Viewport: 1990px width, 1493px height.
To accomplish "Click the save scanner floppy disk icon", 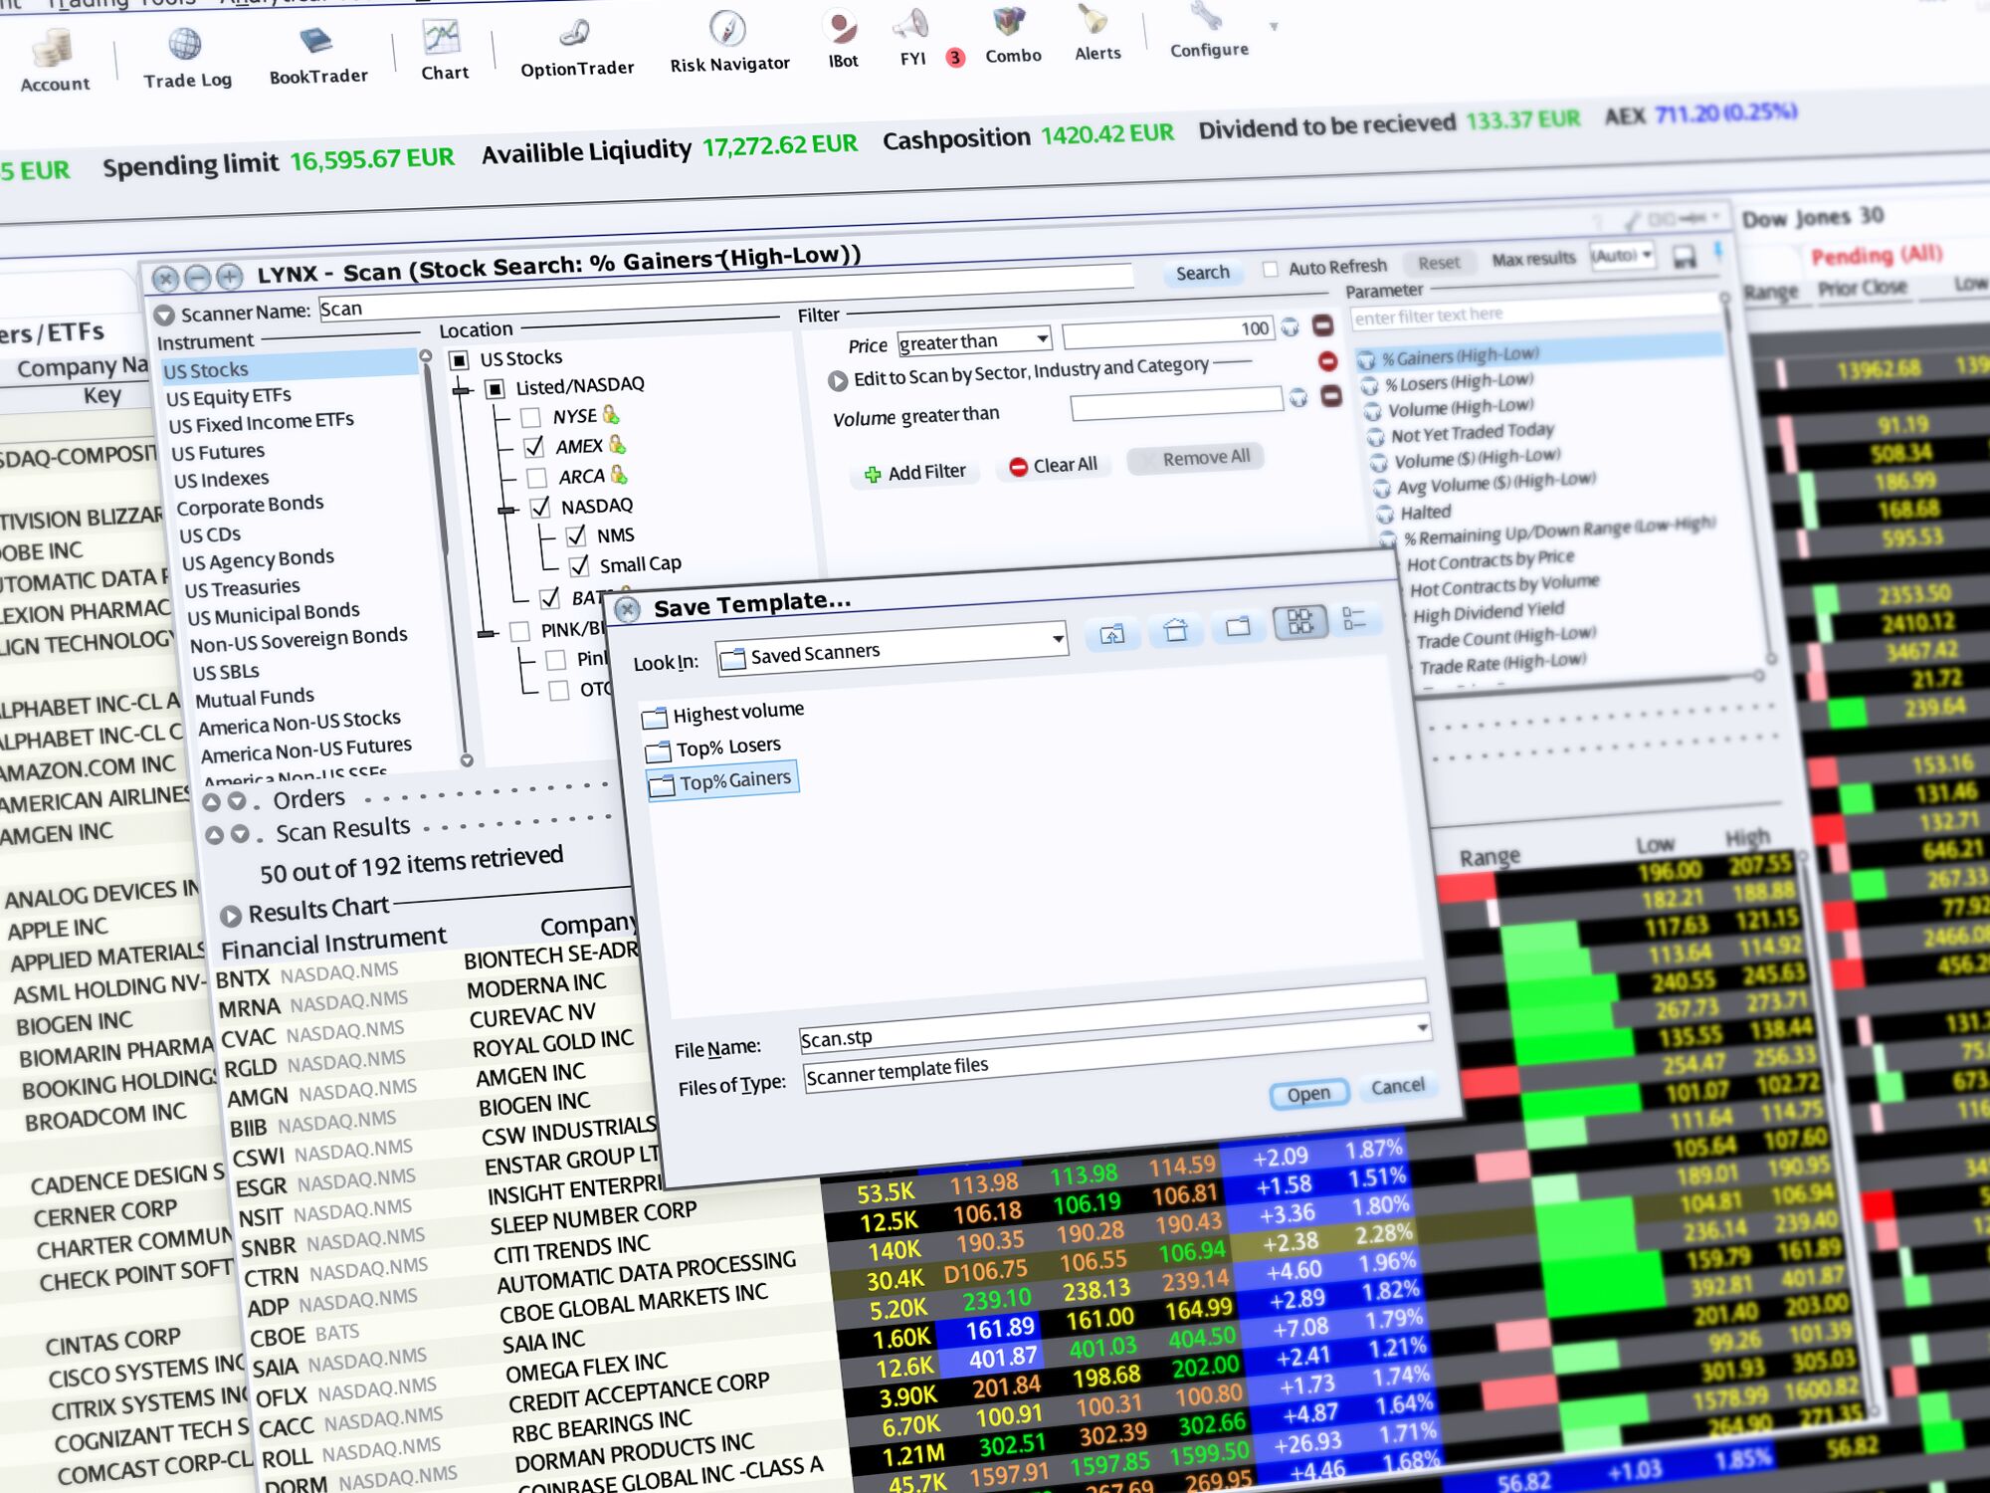I will pos(1684,257).
